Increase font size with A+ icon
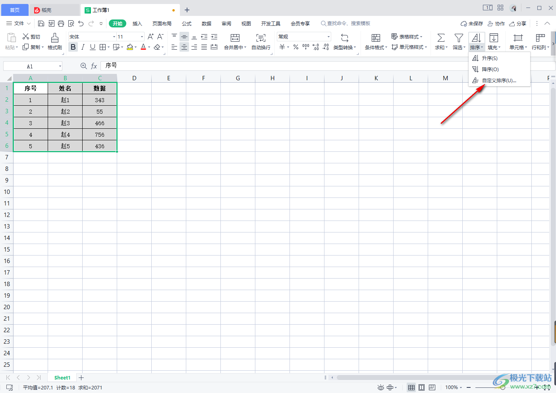The width and height of the screenshot is (556, 393). (x=151, y=37)
